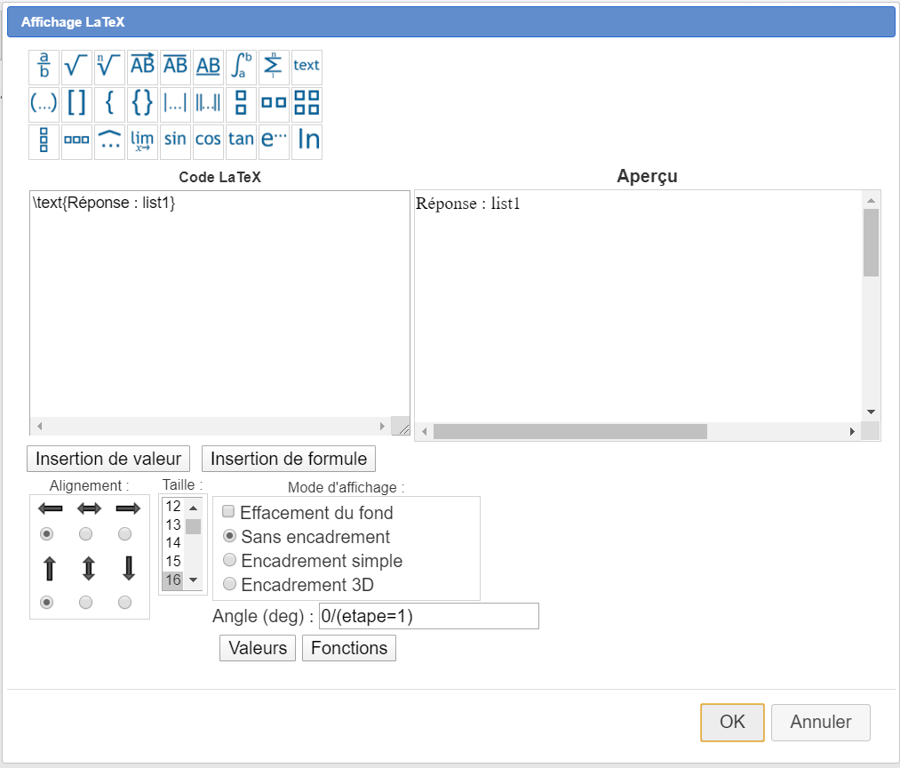Insert the limit operator
Image resolution: width=900 pixels, height=768 pixels.
[142, 140]
